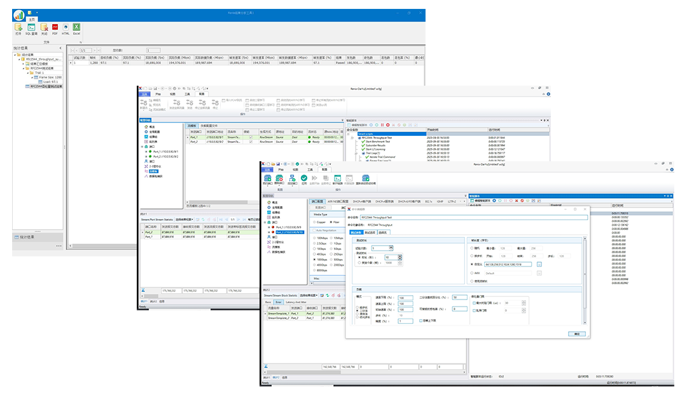Collapse the statistics results side panel
Image resolution: width=687 pixels, height=396 pixels.
[60, 48]
